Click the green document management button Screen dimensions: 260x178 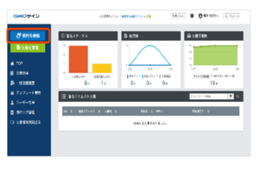(28, 48)
